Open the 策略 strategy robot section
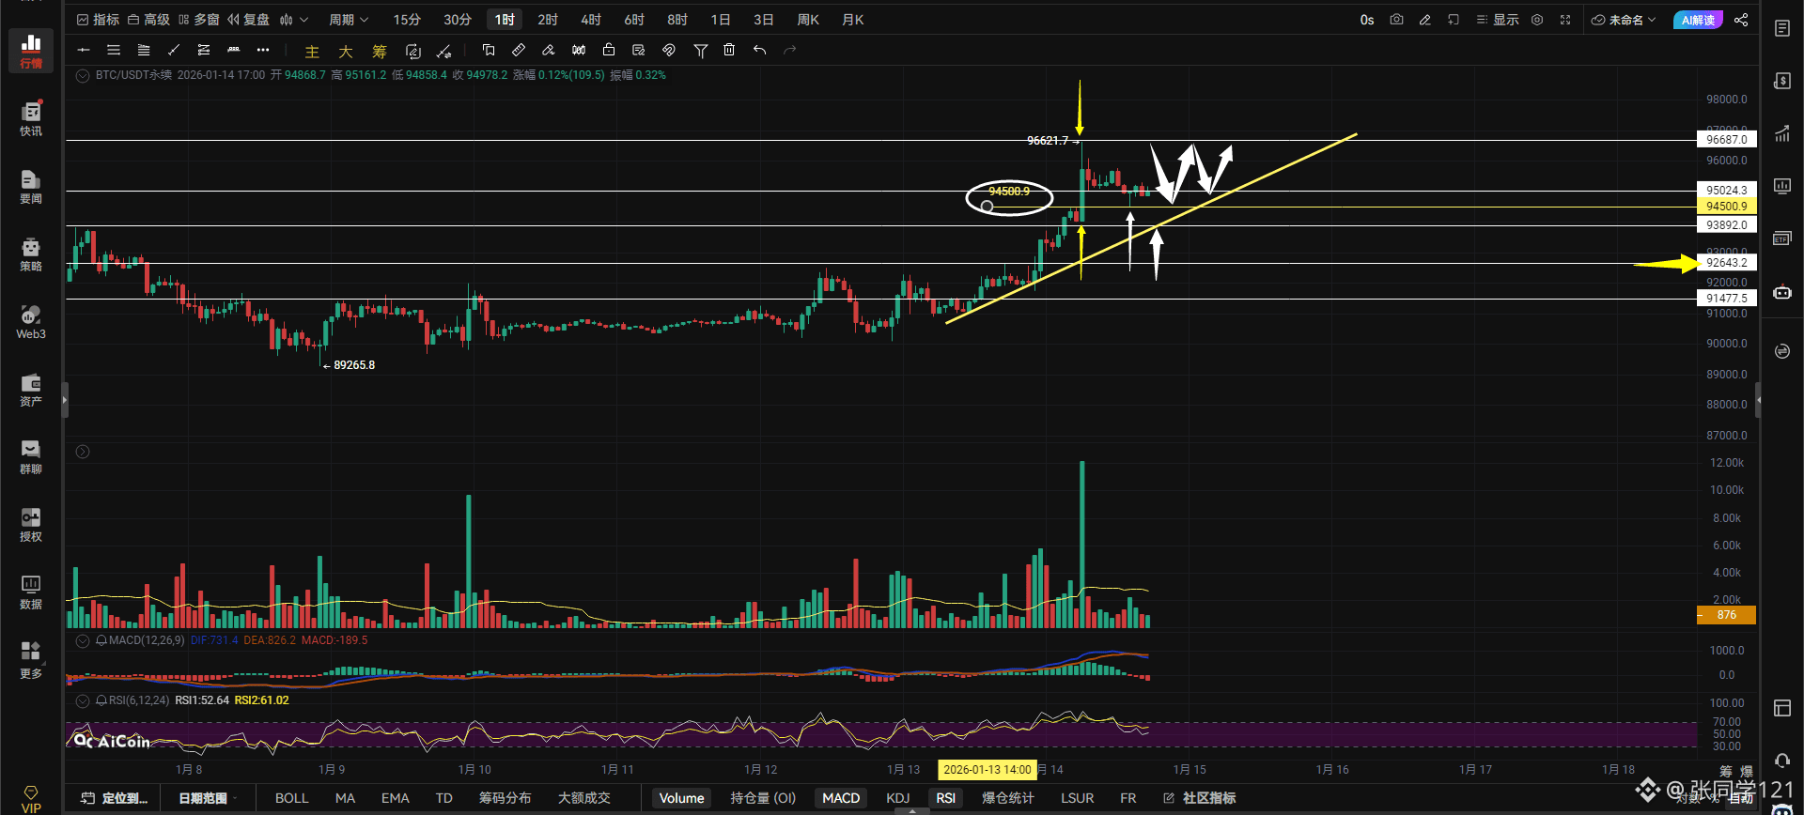The image size is (1804, 815). click(x=31, y=254)
